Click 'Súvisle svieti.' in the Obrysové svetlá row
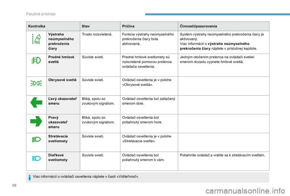Viewport: 290px width, 196px height. [93, 80]
